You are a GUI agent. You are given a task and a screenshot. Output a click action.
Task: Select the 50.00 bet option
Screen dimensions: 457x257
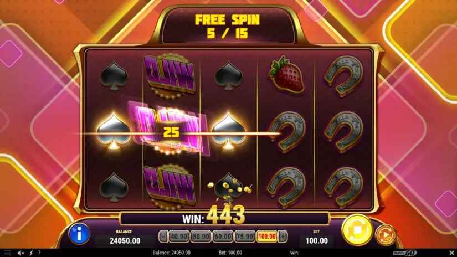pos(201,237)
